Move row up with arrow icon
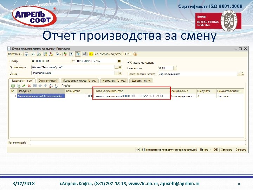The height and width of the screenshot is (190, 253). click(x=40, y=86)
